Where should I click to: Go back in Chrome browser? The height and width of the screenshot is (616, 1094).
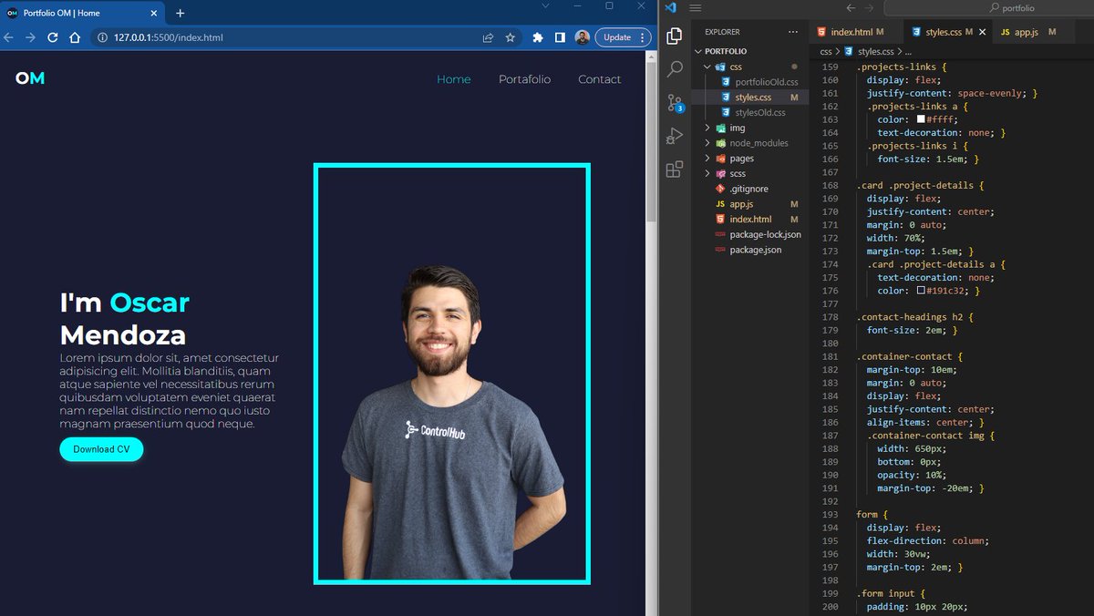click(9, 37)
